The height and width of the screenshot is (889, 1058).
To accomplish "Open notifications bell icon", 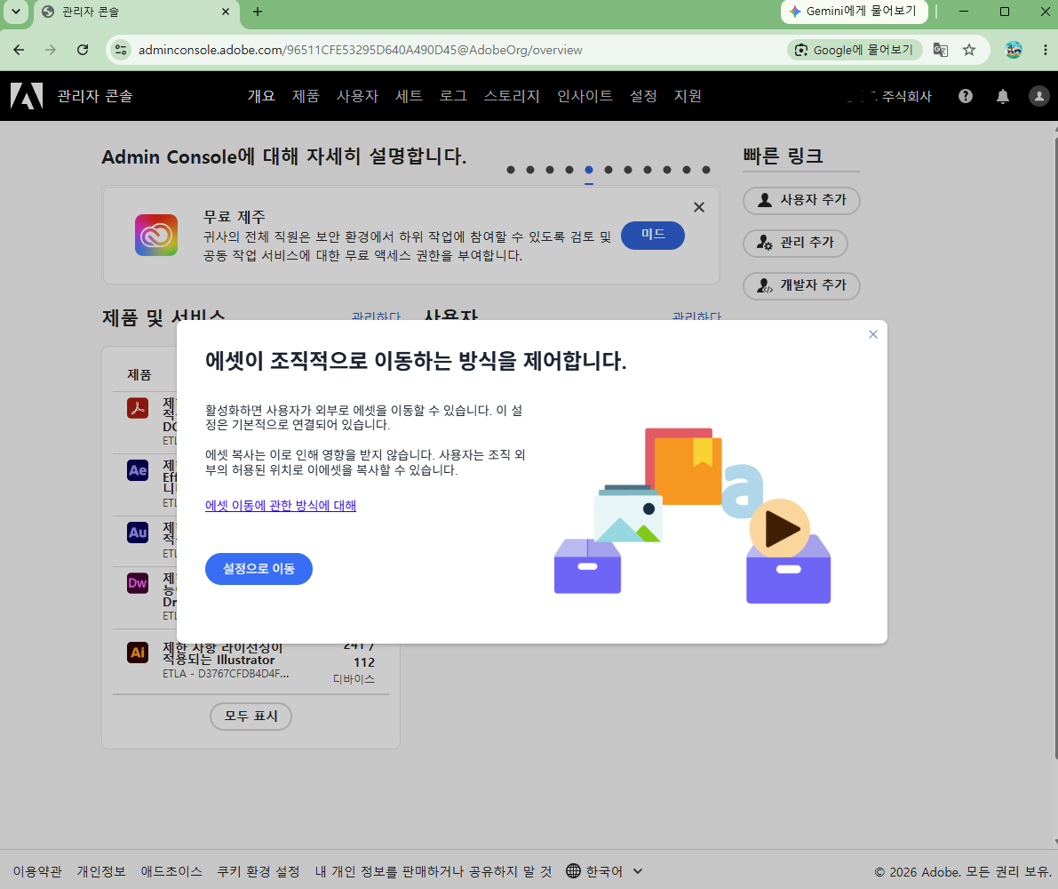I will pyautogui.click(x=1003, y=96).
